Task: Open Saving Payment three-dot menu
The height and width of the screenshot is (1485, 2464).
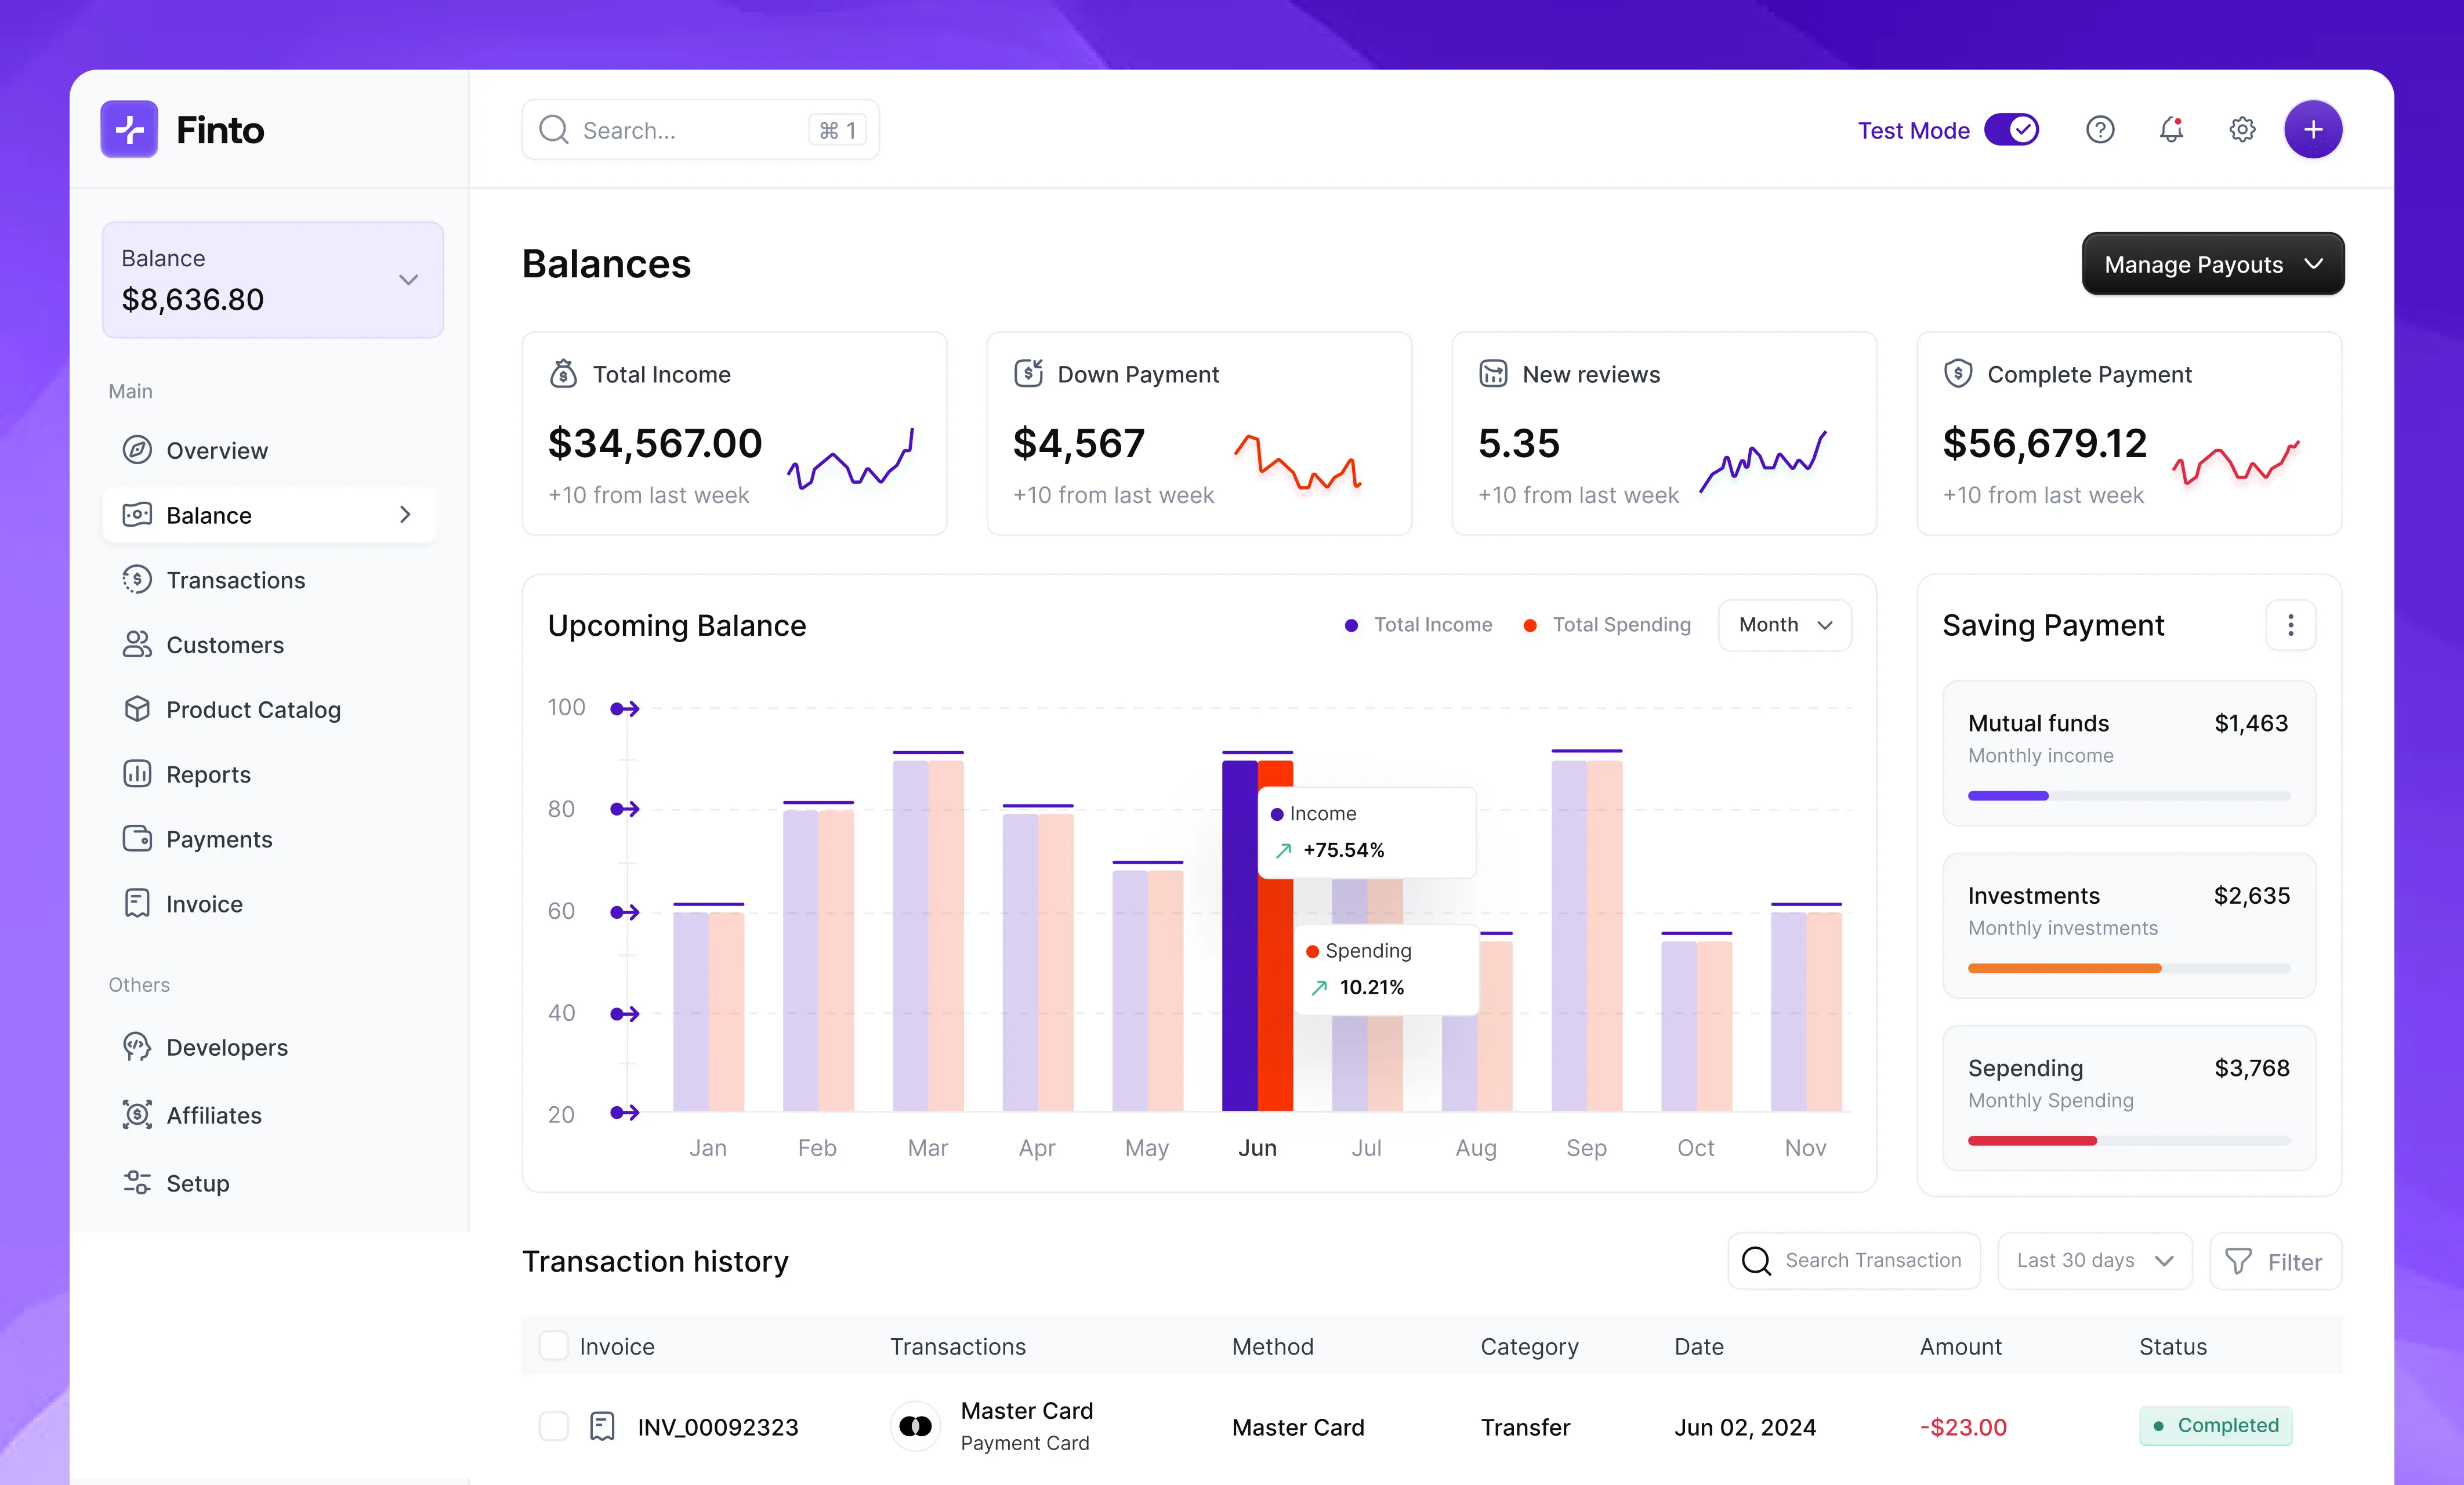Action: tap(2290, 625)
